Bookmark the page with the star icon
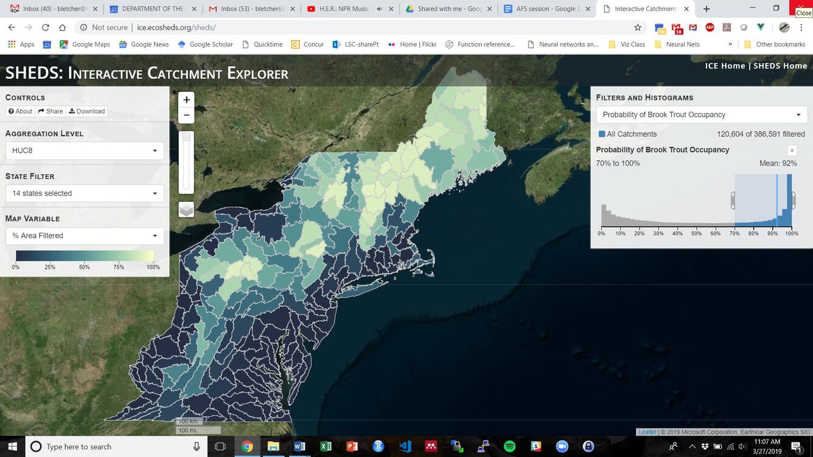The height and width of the screenshot is (457, 813). pos(637,27)
